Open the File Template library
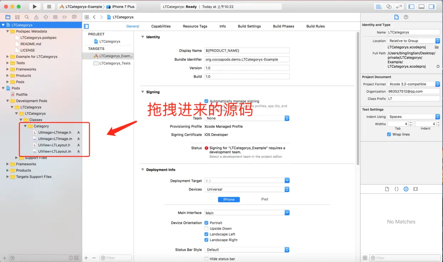The height and width of the screenshot is (262, 443). click(387, 189)
